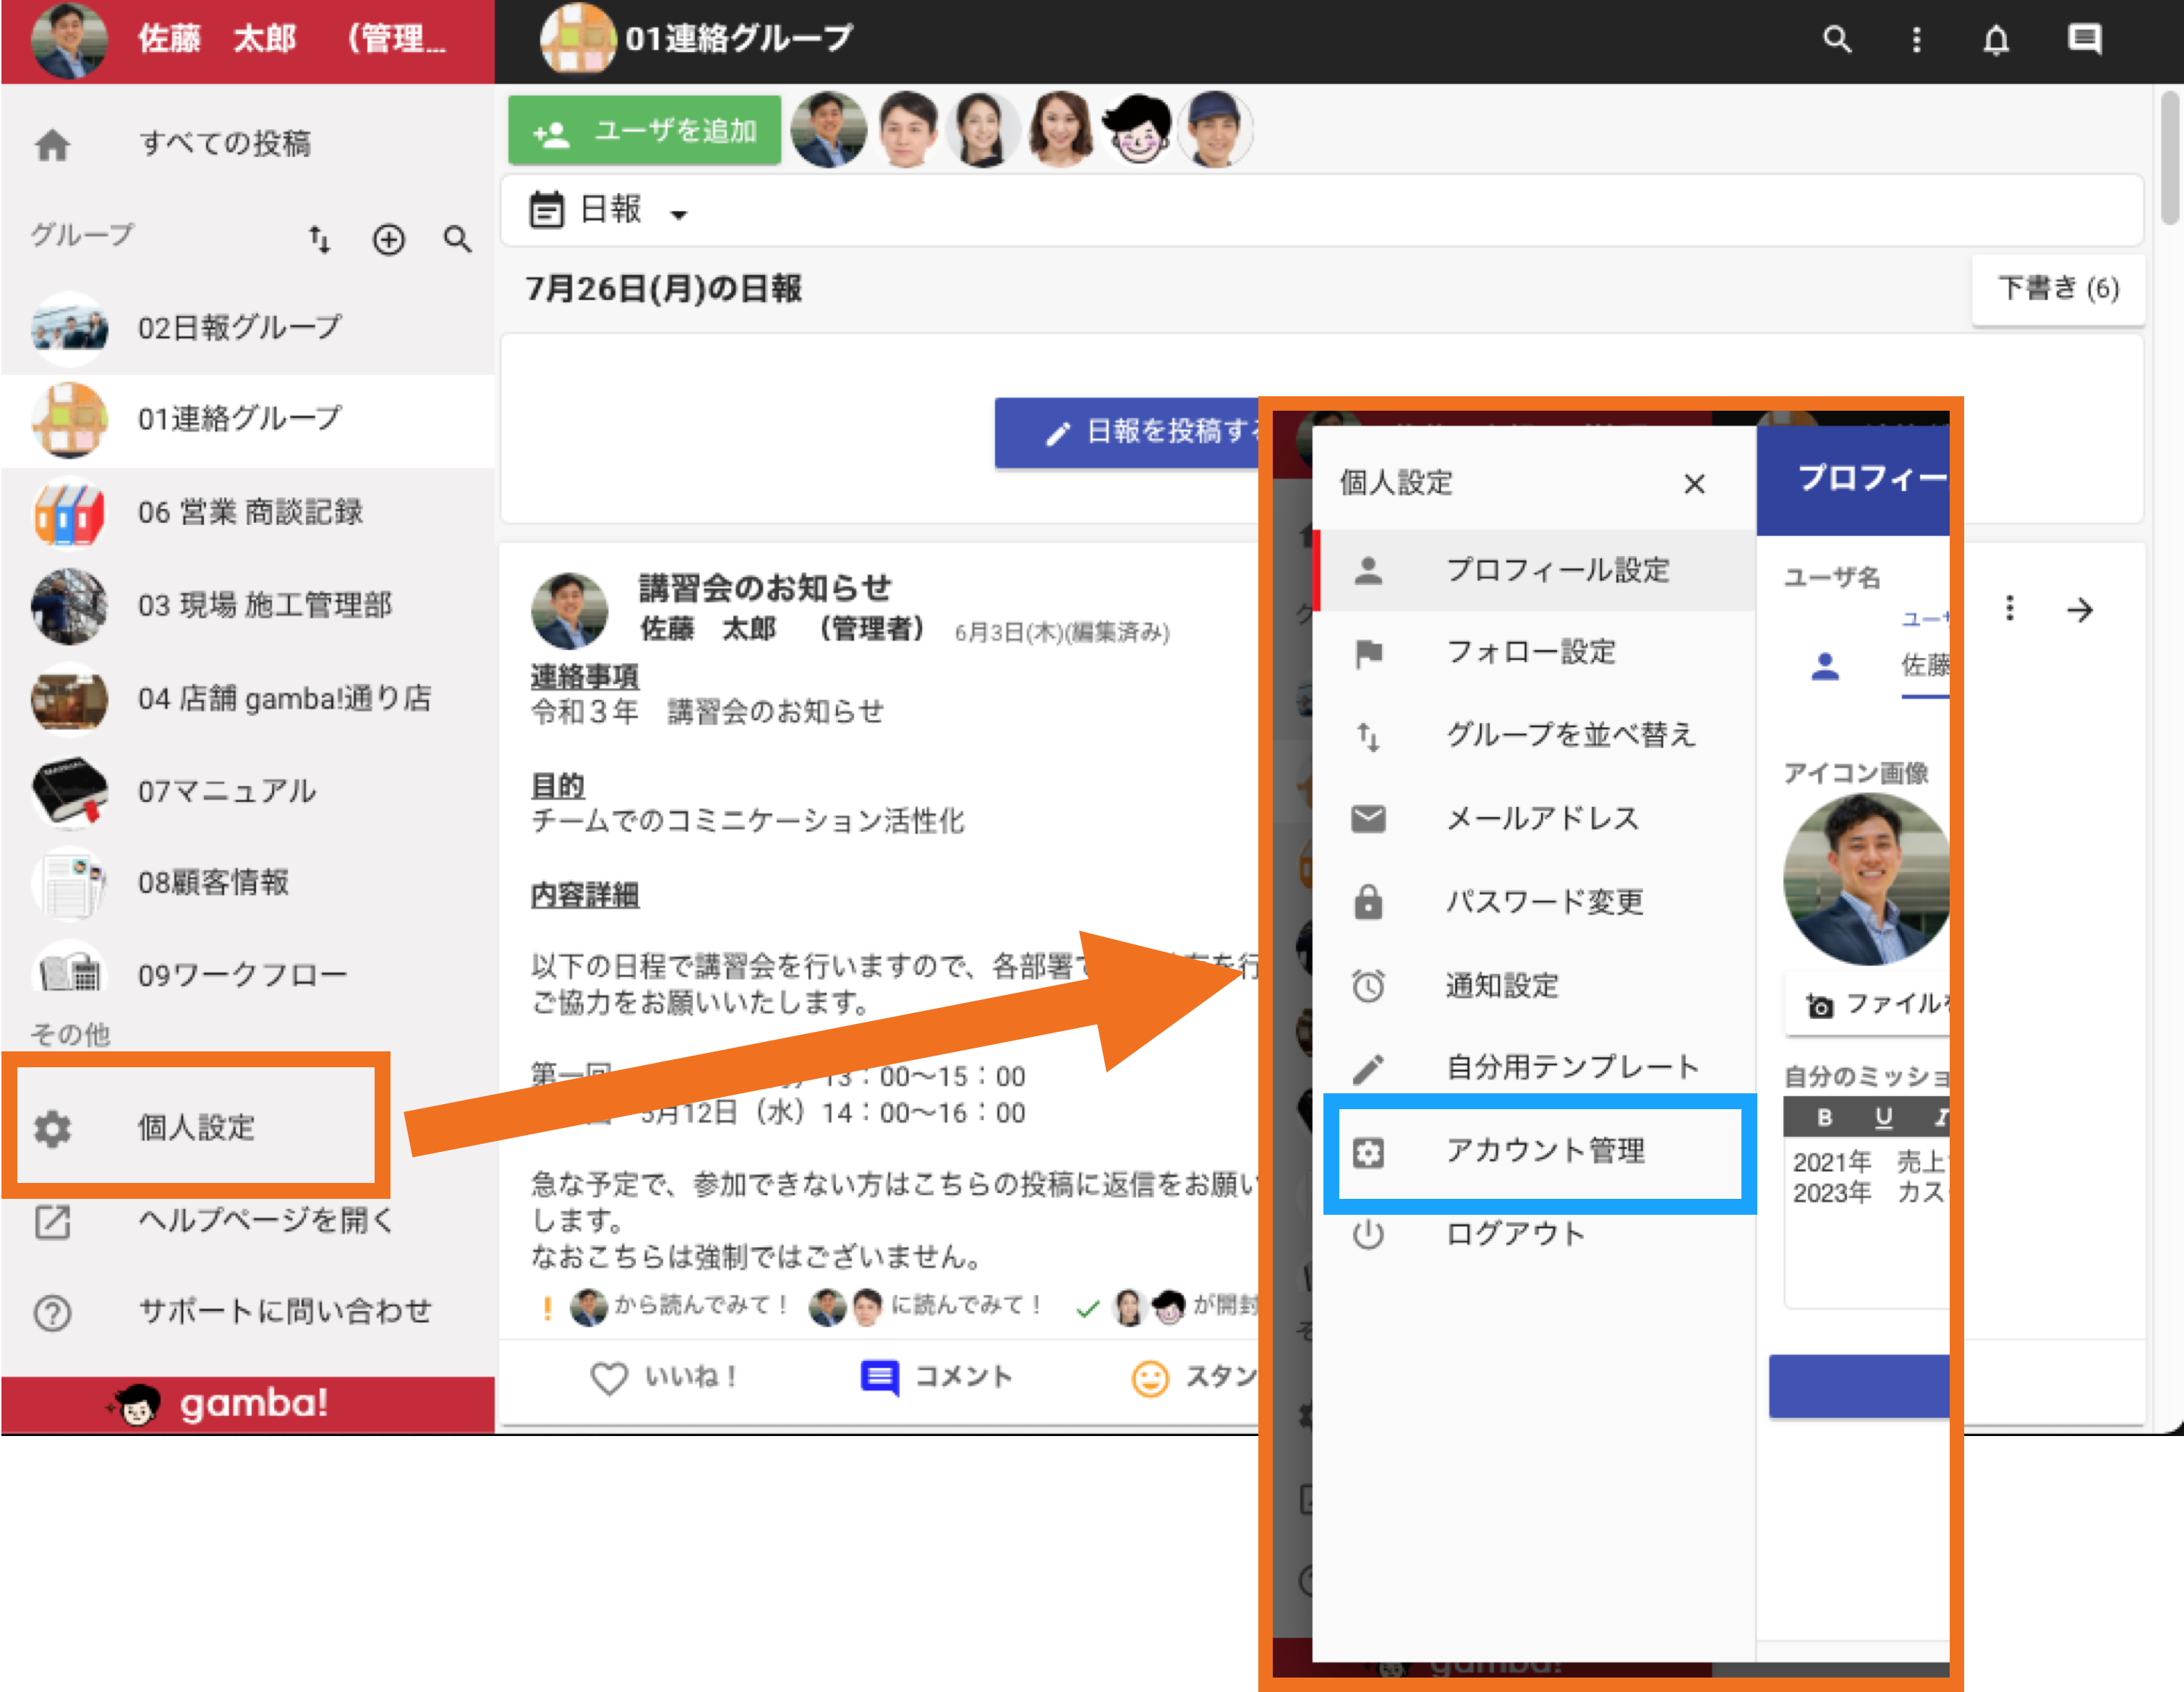Open search from top bar magnifier icon

(1836, 40)
